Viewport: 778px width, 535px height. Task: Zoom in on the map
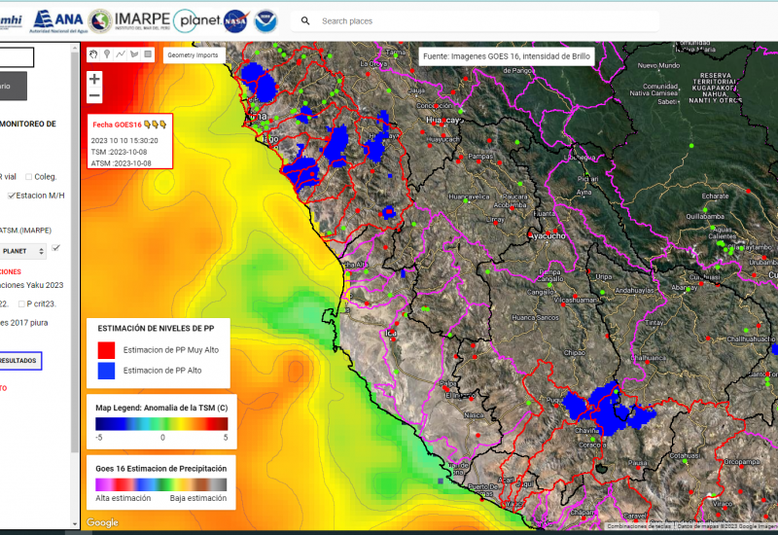[x=94, y=79]
